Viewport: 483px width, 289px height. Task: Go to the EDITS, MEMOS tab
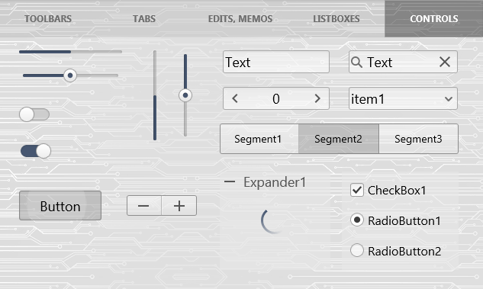[x=240, y=19]
